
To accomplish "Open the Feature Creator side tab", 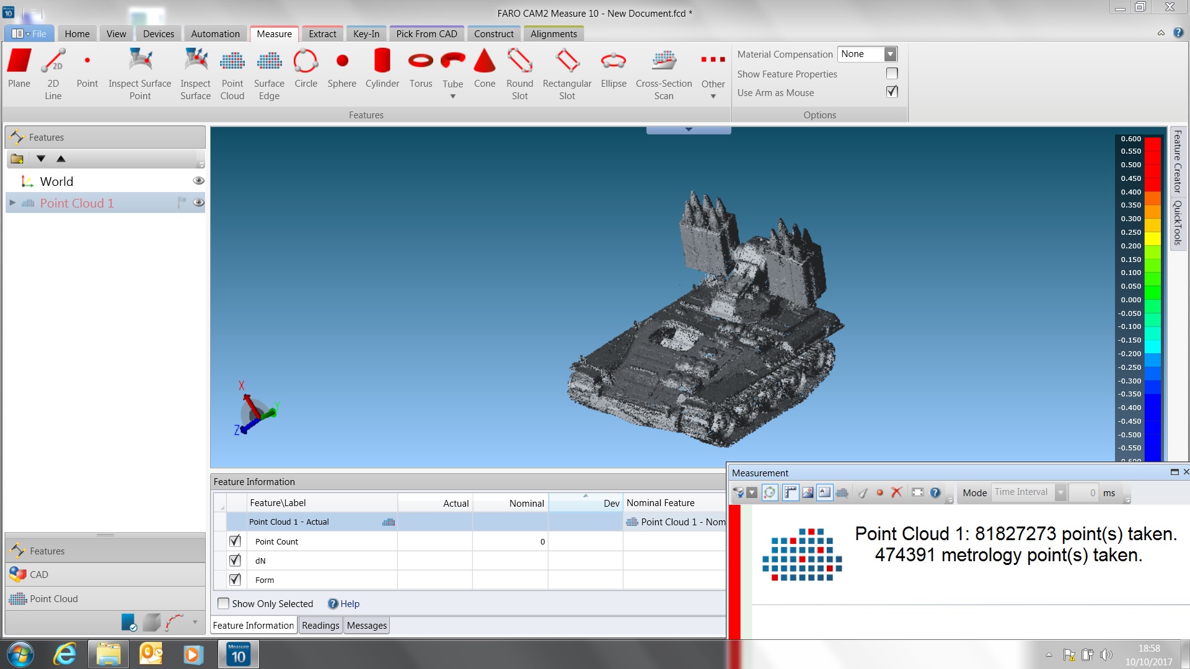I will (1178, 161).
